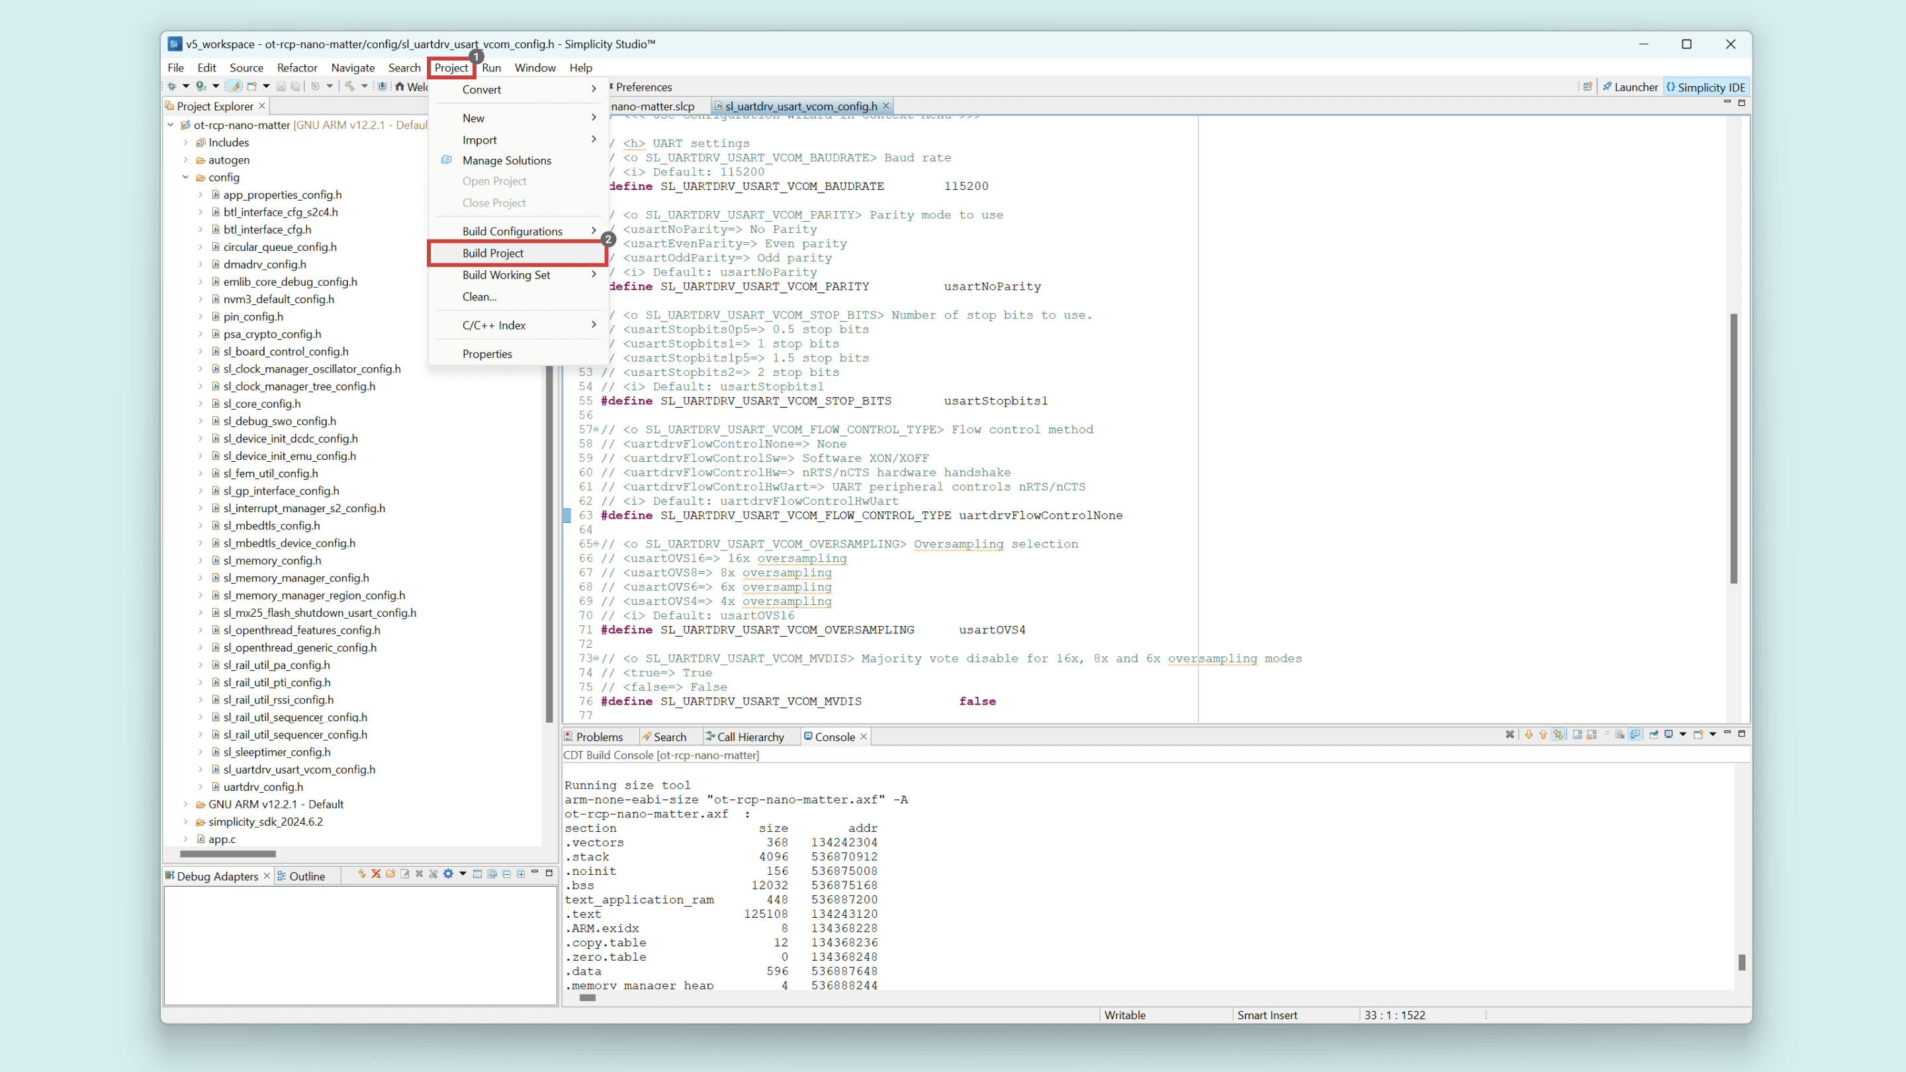
Task: Click Pin Console icon in console toolbar
Action: (x=1653, y=734)
